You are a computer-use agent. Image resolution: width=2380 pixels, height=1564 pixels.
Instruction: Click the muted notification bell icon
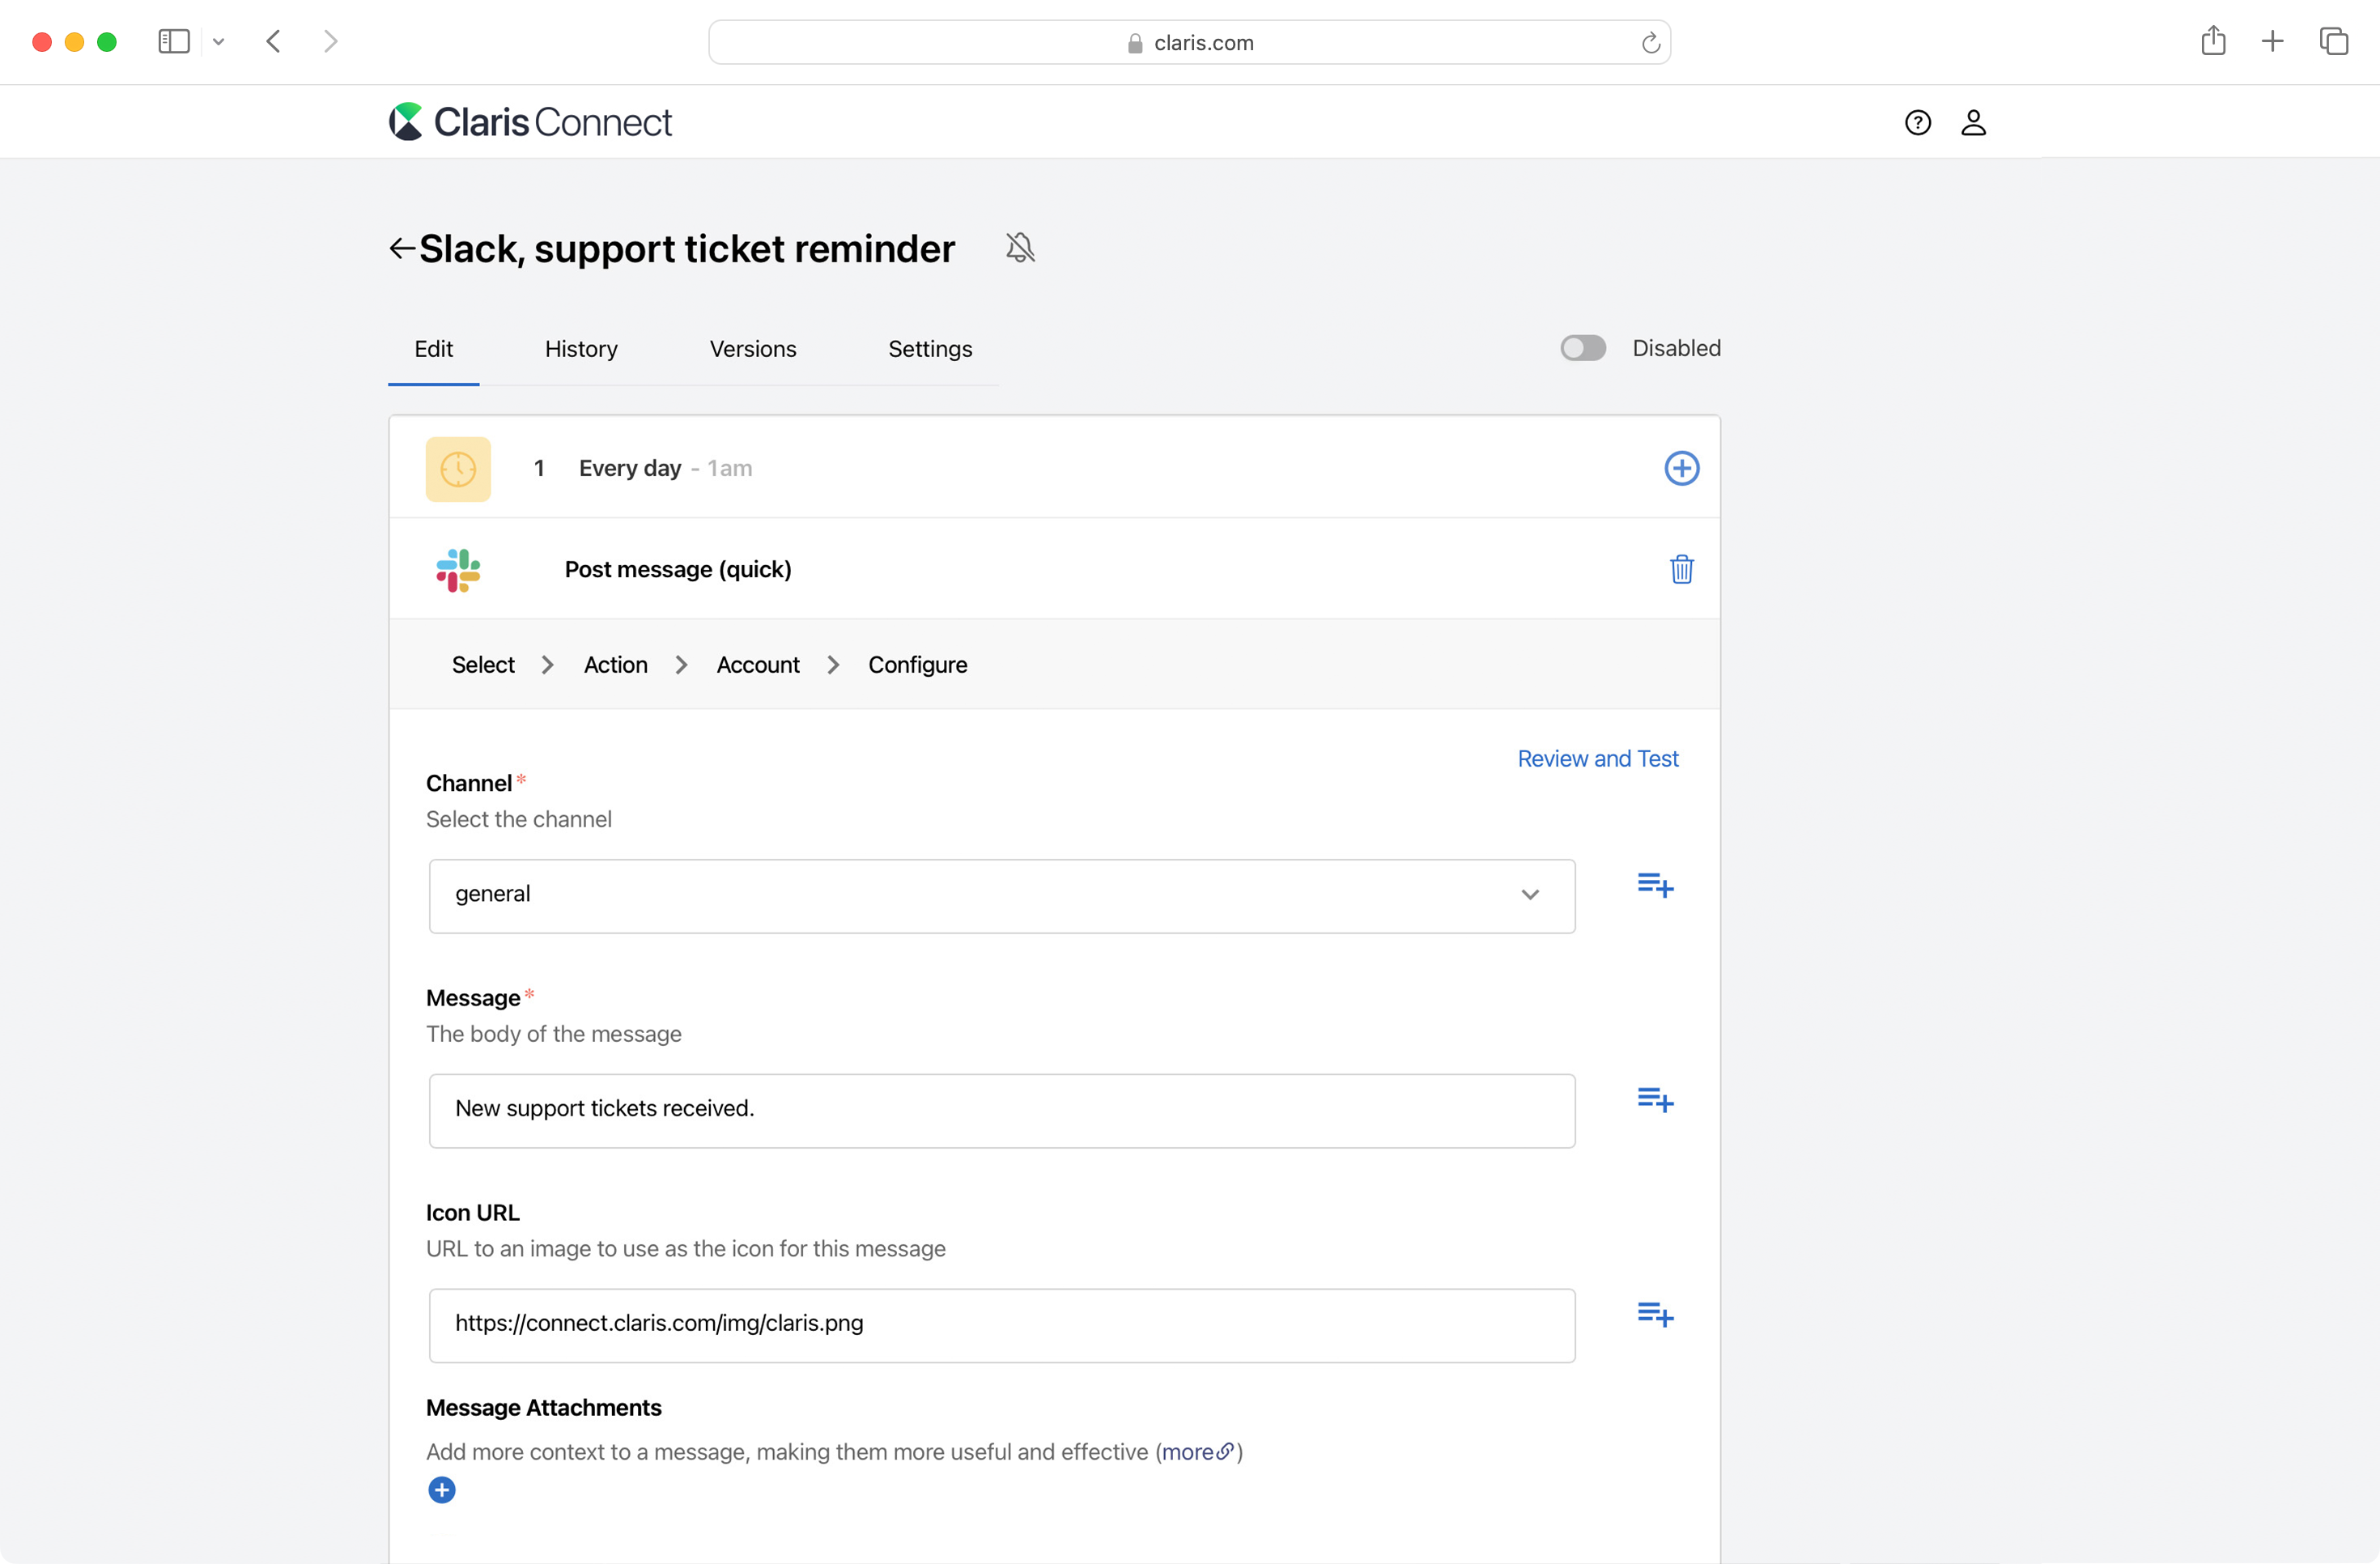tap(1019, 247)
